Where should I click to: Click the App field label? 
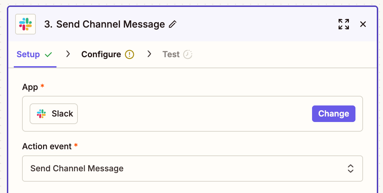[x=30, y=87]
